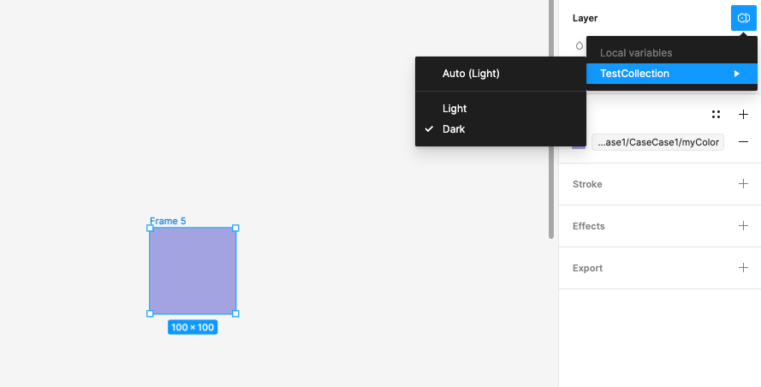This screenshot has height=387, width=761.
Task: Click the blend mode droplet icon
Action: [x=580, y=45]
